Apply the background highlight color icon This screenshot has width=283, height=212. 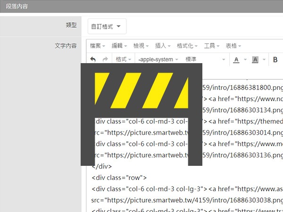click(x=255, y=59)
